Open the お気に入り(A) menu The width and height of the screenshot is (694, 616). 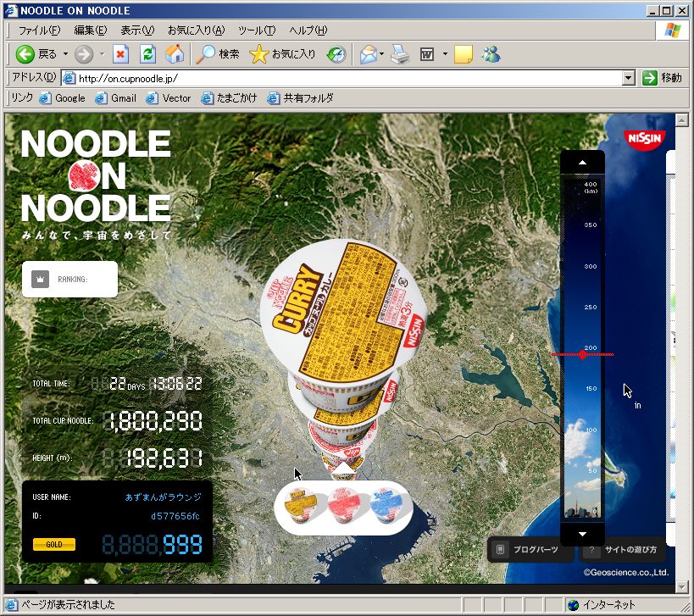tap(196, 31)
